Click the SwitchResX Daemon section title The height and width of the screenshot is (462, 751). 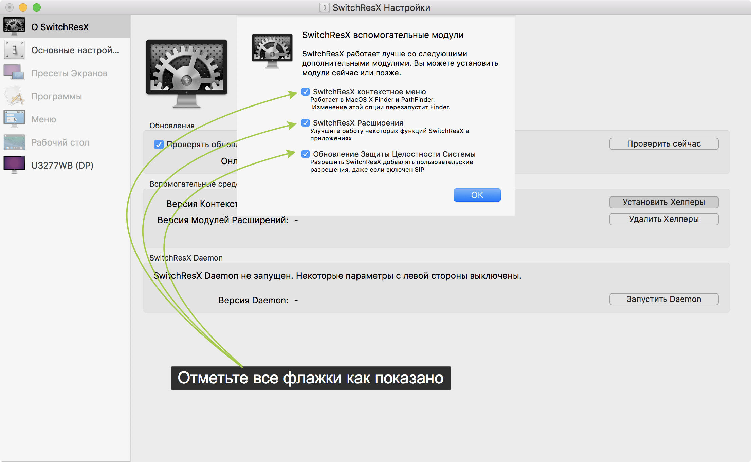186,258
